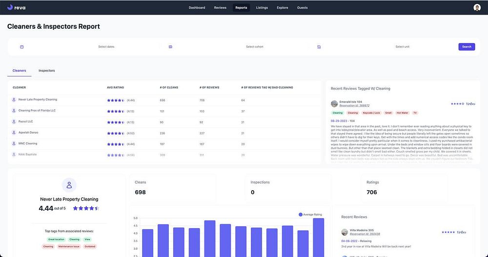
Task: Switch to the Inspectors tab
Action: tap(47, 71)
